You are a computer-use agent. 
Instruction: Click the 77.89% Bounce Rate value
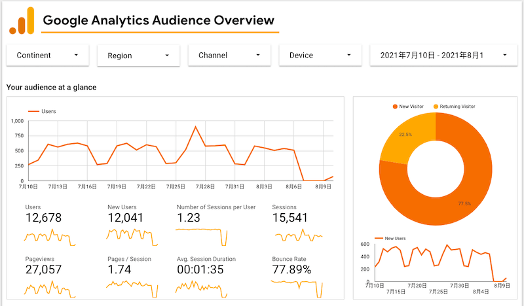click(291, 269)
